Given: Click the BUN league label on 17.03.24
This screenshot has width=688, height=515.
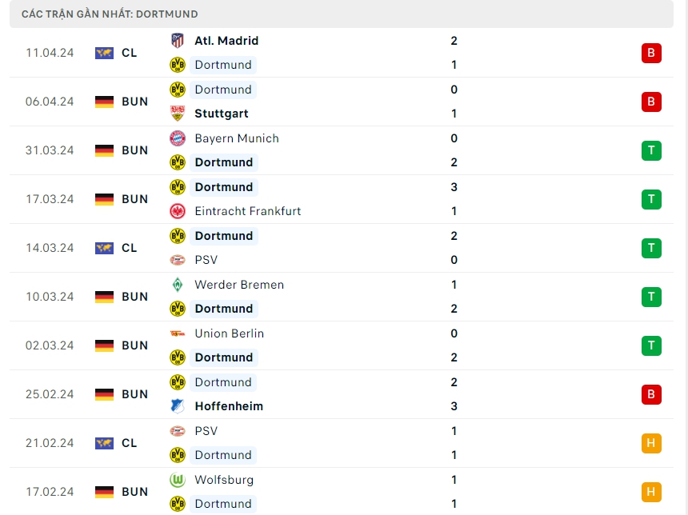Looking at the screenshot, I should [135, 199].
